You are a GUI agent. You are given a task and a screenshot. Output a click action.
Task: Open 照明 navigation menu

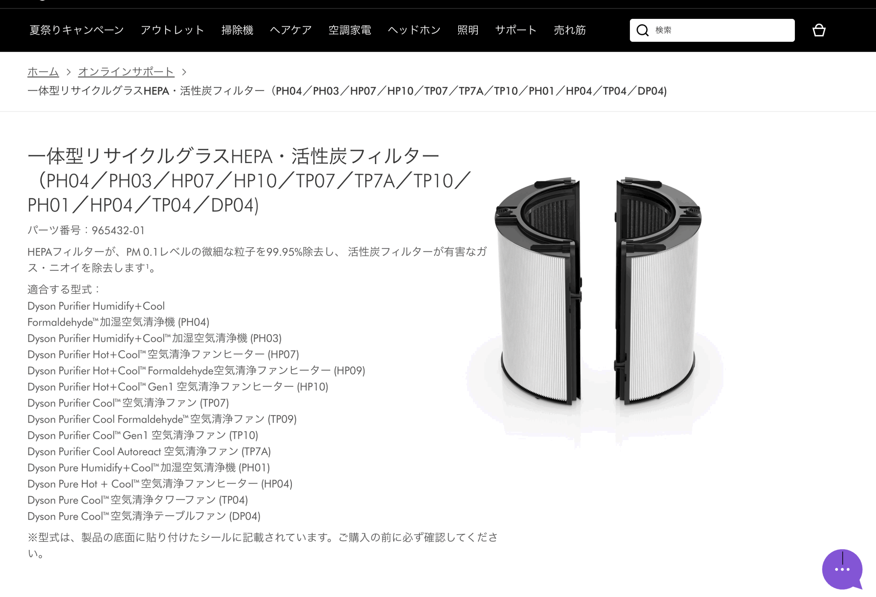click(x=468, y=30)
